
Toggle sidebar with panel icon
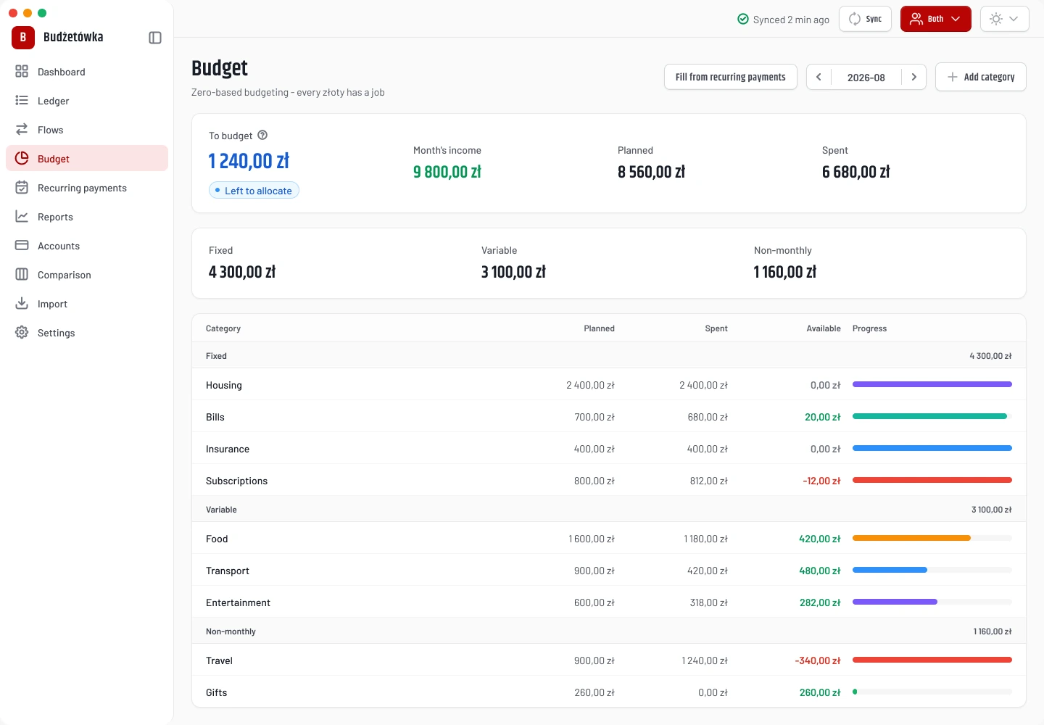155,38
